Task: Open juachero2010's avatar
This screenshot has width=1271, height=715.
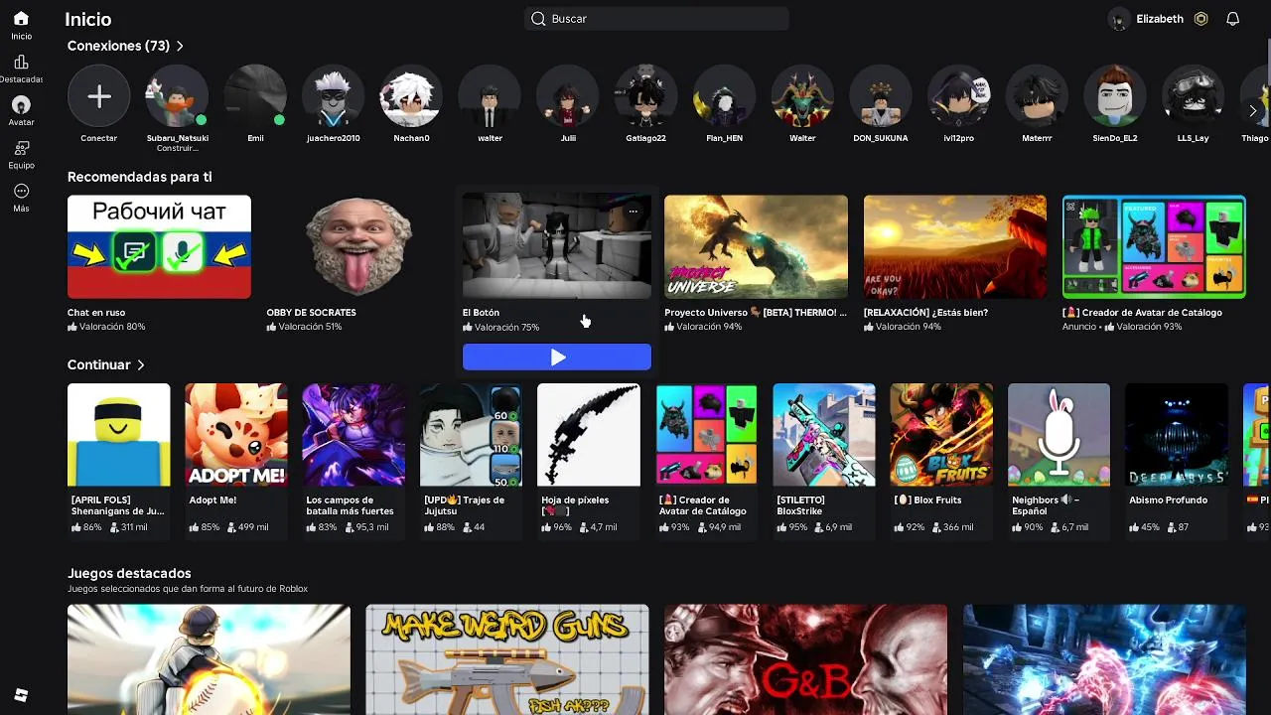Action: [334, 96]
